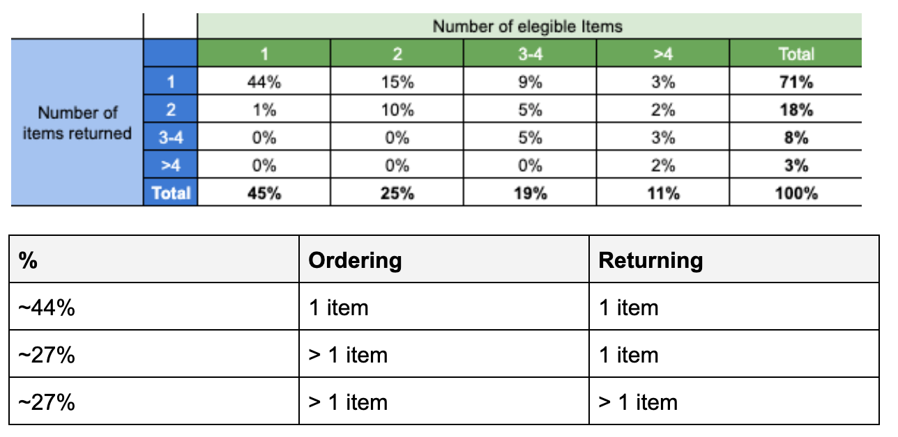898x437 pixels.
Task: Select the blue "Total" row header
Action: (x=171, y=193)
